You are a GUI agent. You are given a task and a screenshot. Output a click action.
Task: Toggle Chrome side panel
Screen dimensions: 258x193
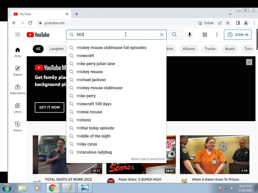click(238, 23)
